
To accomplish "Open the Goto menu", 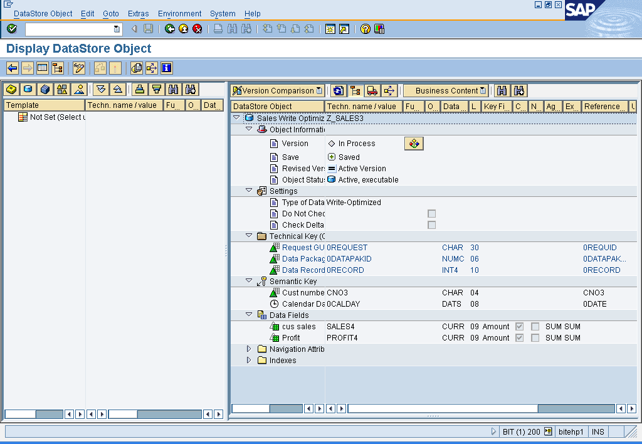I will tap(110, 14).
